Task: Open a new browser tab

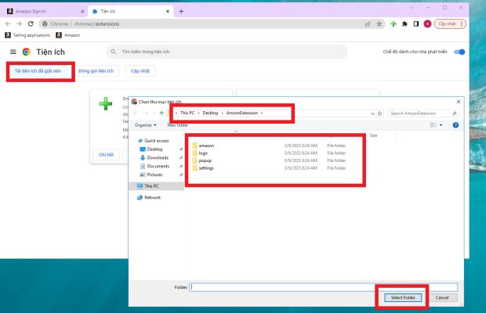Action: [181, 11]
